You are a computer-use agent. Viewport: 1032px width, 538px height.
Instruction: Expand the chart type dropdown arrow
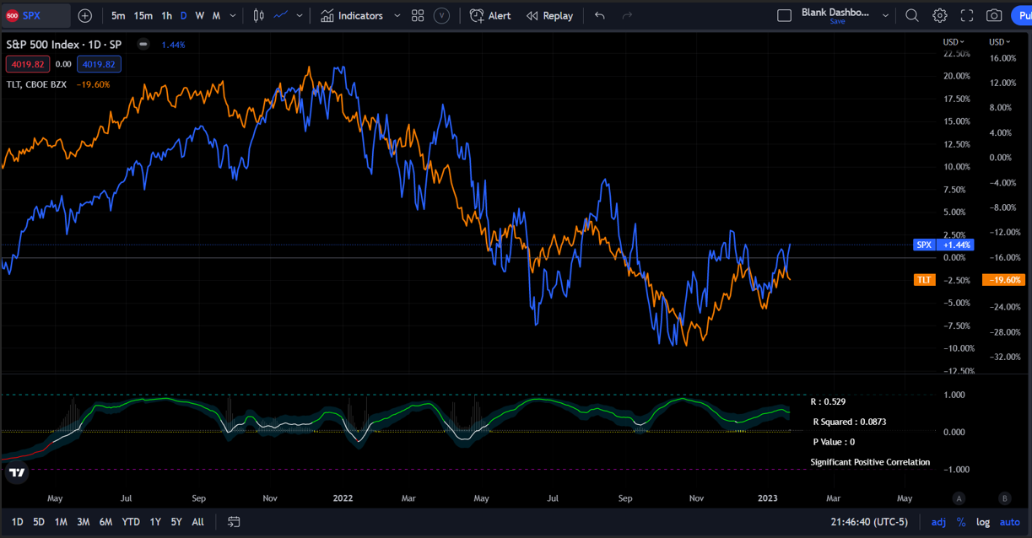point(300,15)
